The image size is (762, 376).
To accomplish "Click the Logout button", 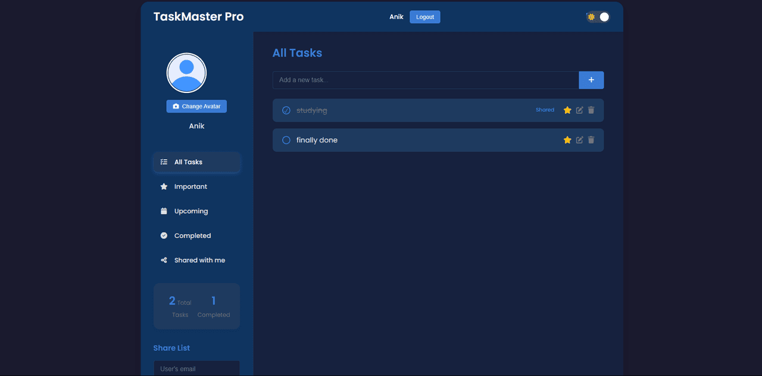I will [x=424, y=17].
